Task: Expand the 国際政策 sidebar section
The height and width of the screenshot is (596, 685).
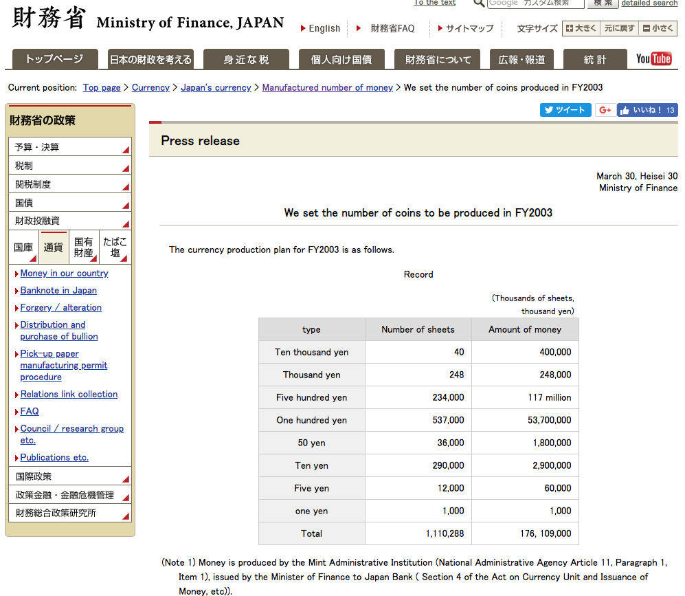Action: point(69,476)
